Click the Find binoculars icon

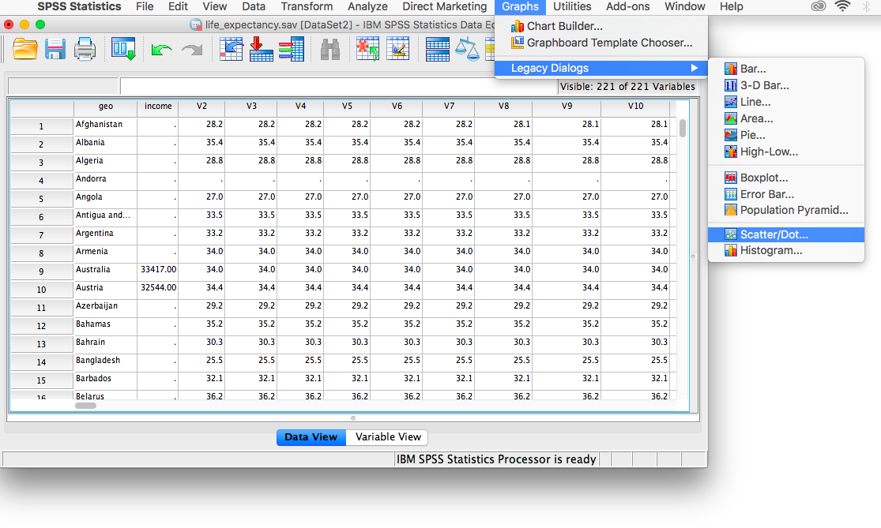point(330,50)
